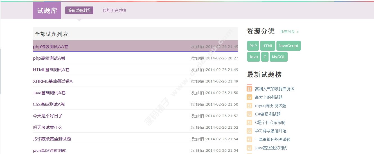This screenshot has width=374, height=154.
Task: Open the Java基础测试A卷 test
Action: (49, 93)
